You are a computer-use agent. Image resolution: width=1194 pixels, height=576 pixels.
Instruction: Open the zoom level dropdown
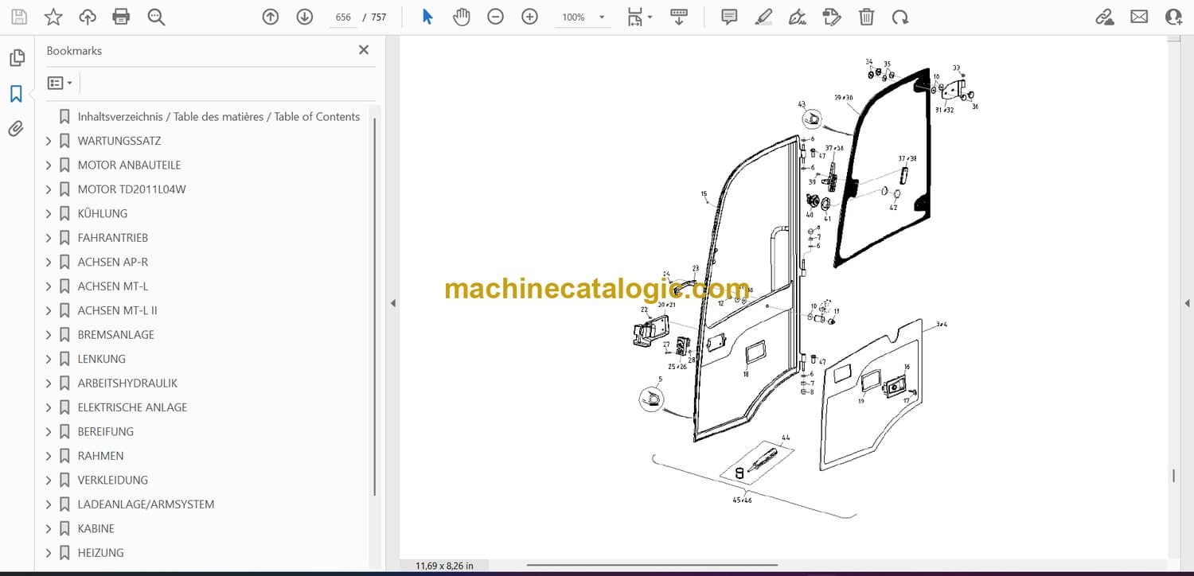tap(602, 18)
